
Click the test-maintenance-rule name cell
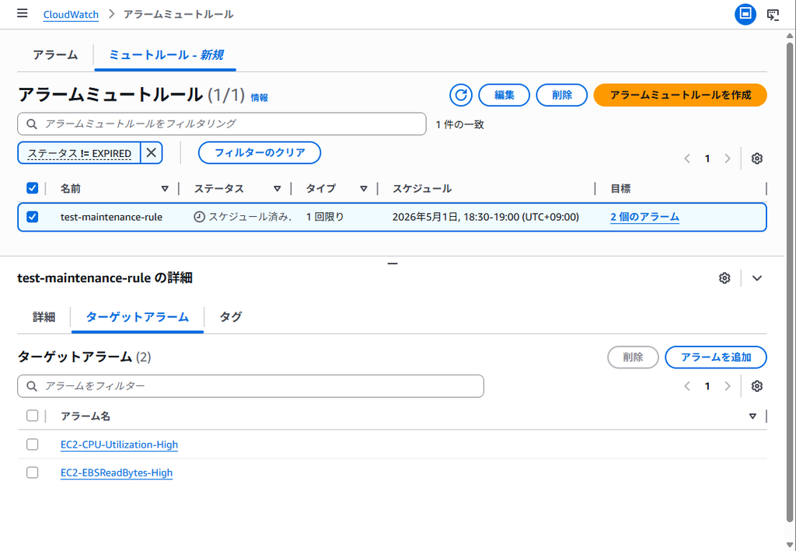click(x=111, y=217)
